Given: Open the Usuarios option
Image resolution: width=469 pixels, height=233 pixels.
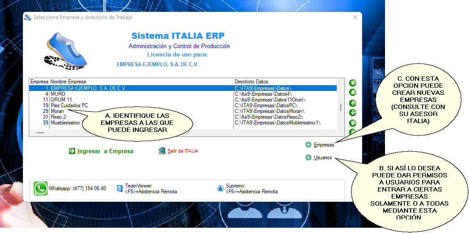Looking at the screenshot, I should (323, 158).
